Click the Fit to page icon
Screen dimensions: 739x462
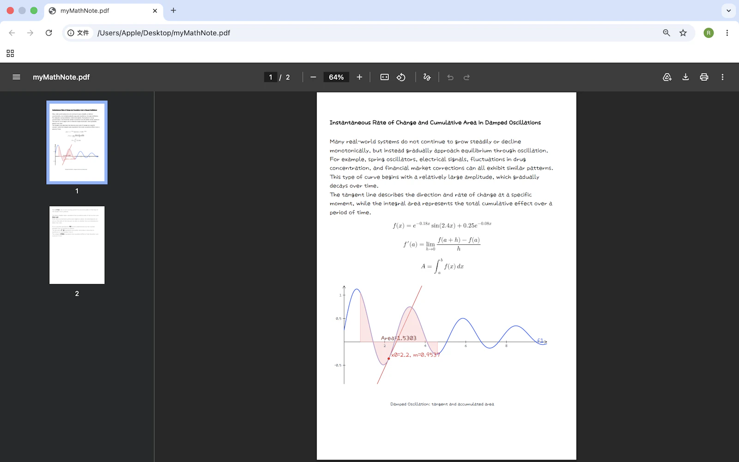384,77
